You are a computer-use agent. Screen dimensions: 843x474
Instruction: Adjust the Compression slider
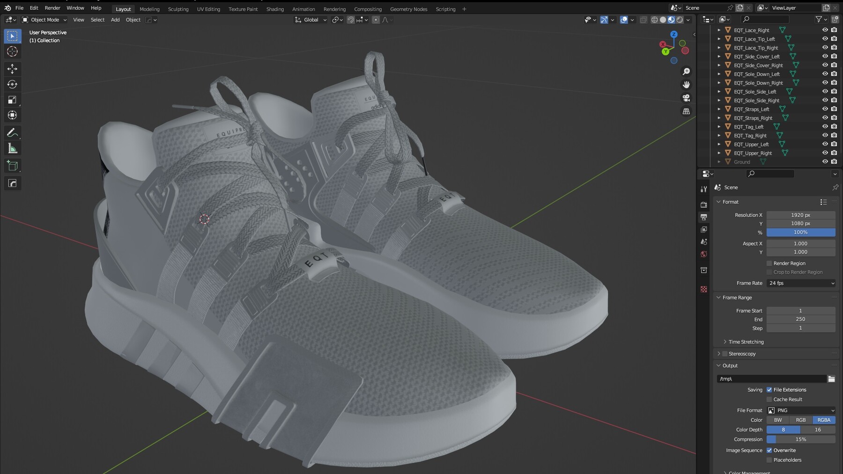(801, 439)
